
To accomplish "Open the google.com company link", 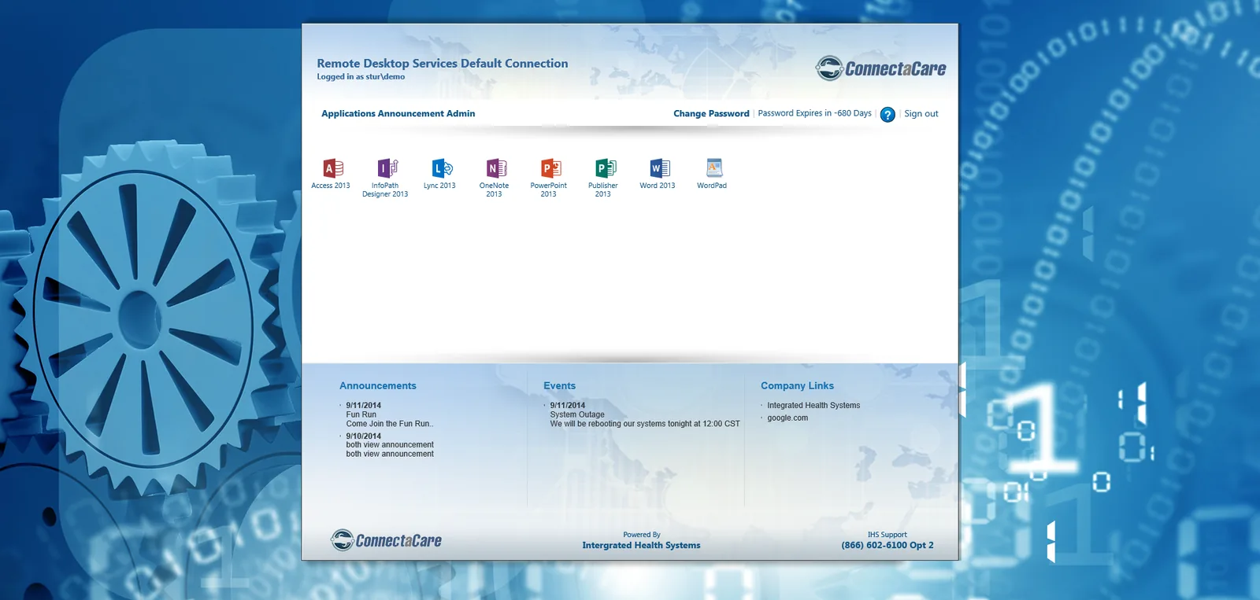I will pyautogui.click(x=787, y=418).
